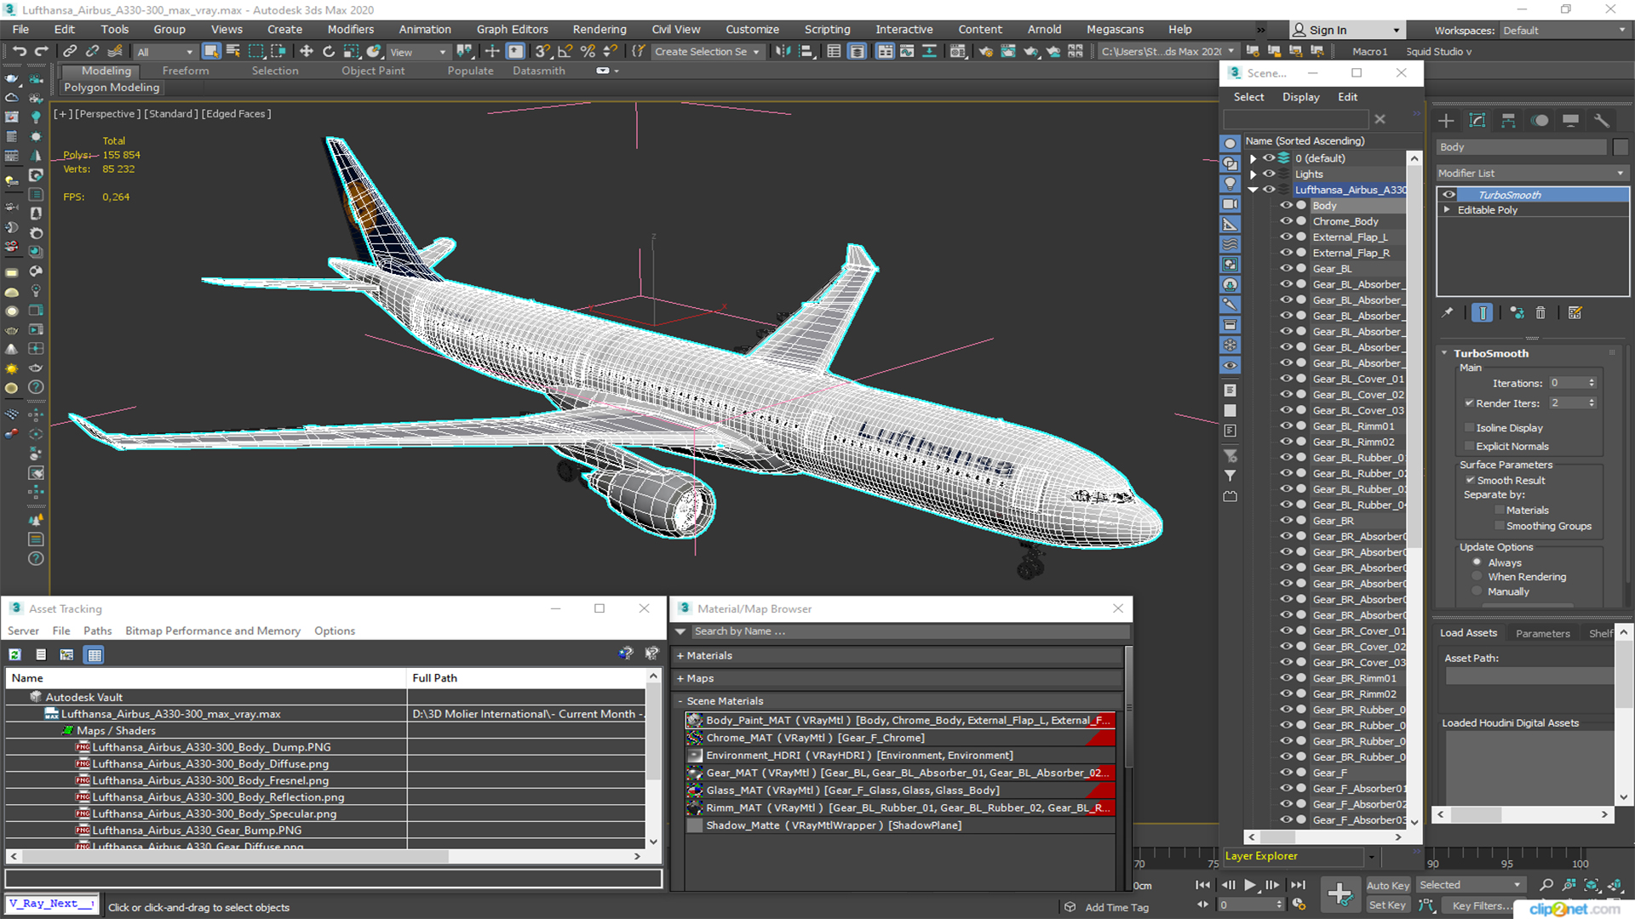Open the Create tab in command panel
This screenshot has width=1635, height=919.
point(1446,120)
